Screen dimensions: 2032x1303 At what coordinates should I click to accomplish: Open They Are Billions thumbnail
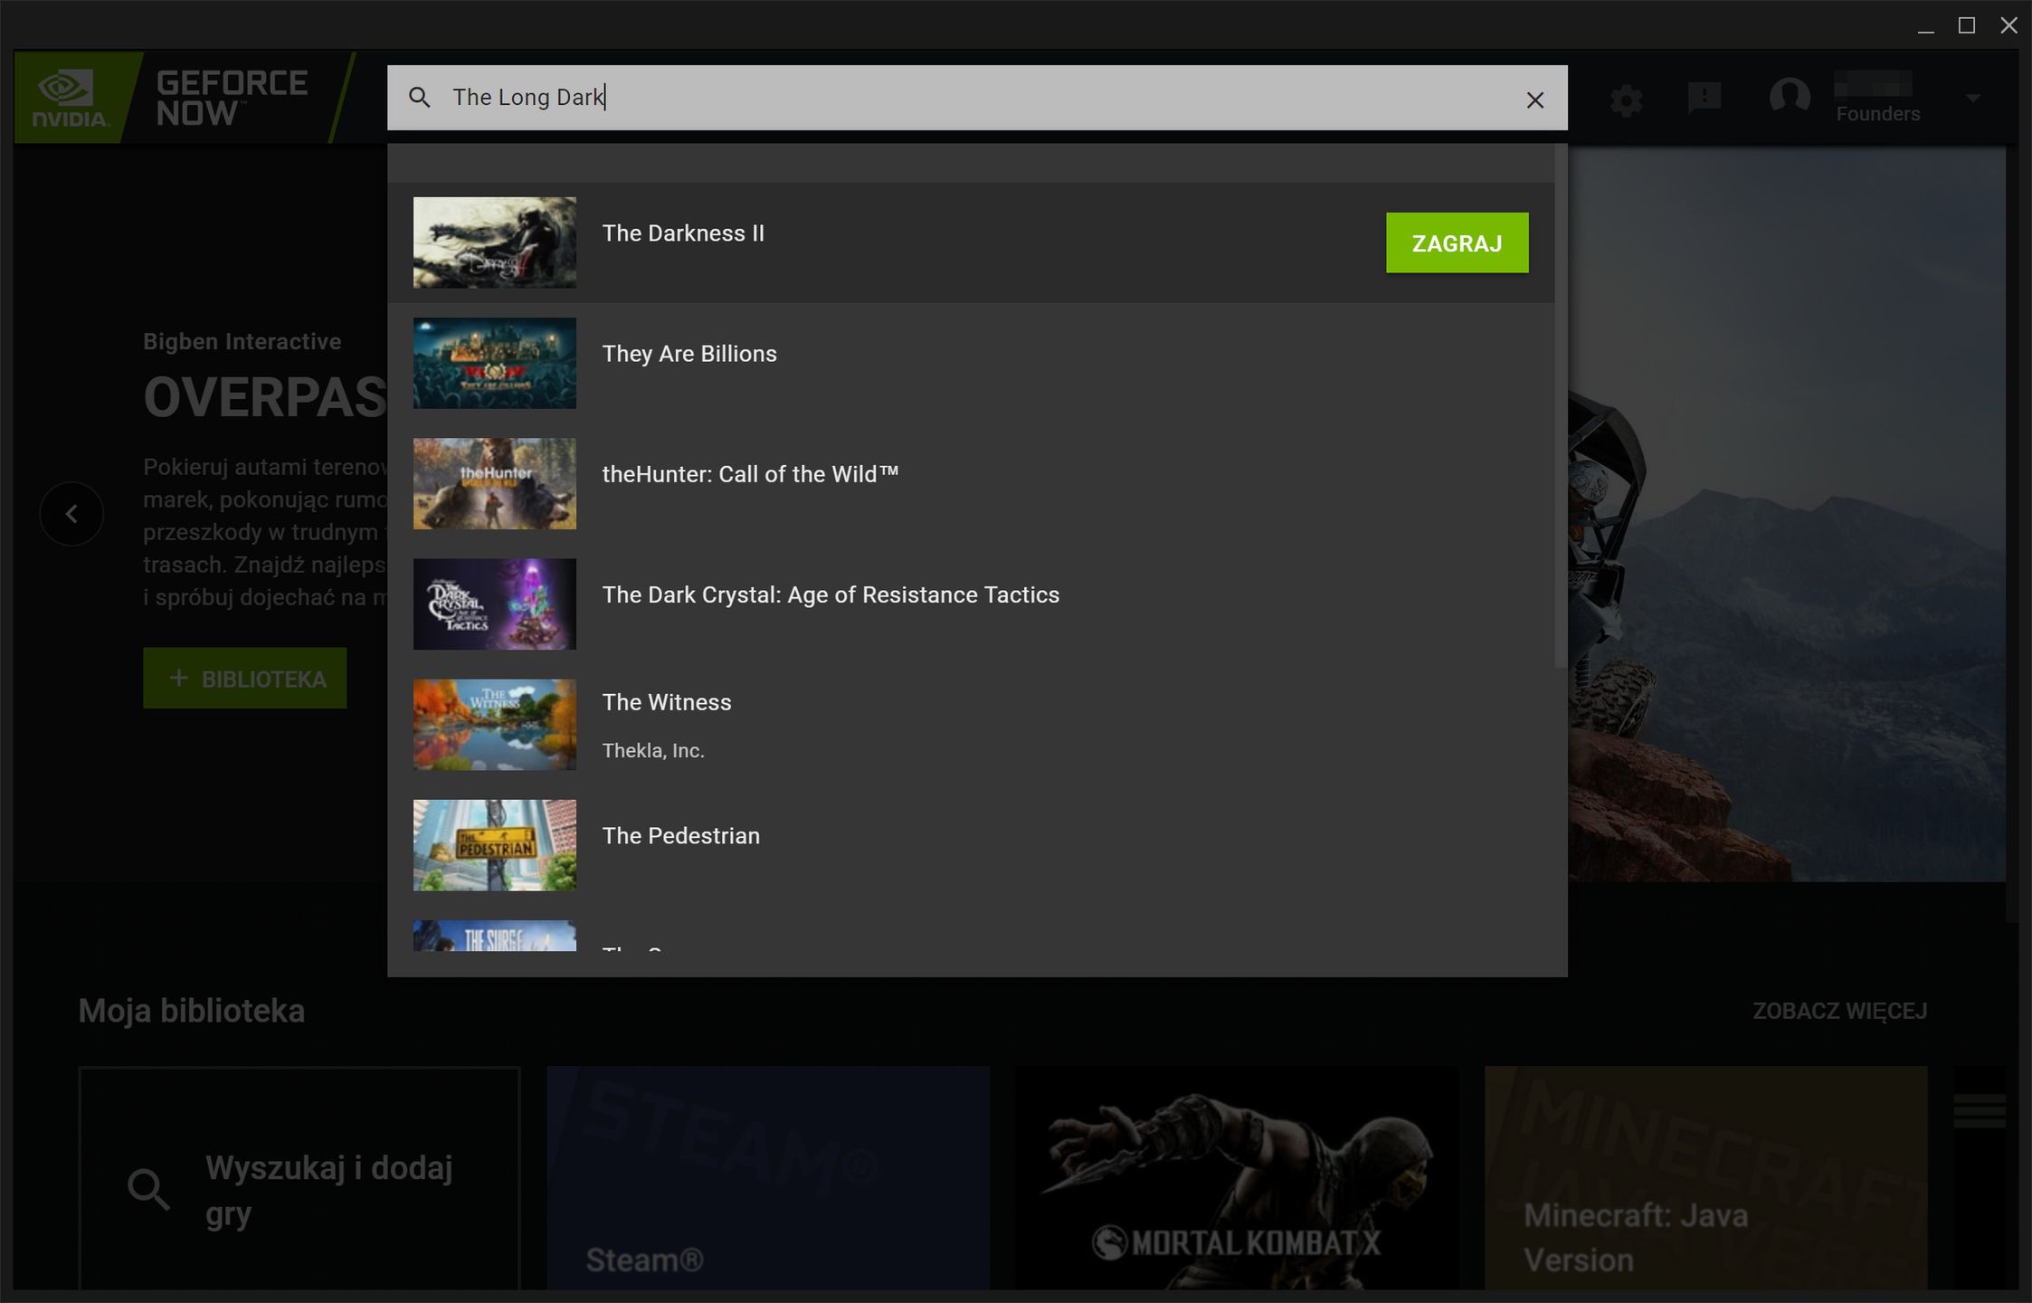495,363
